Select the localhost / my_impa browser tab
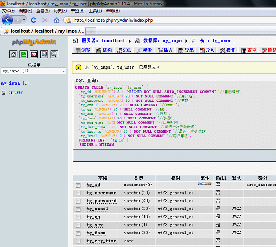The height and width of the screenshot is (247, 276). (x=43, y=31)
